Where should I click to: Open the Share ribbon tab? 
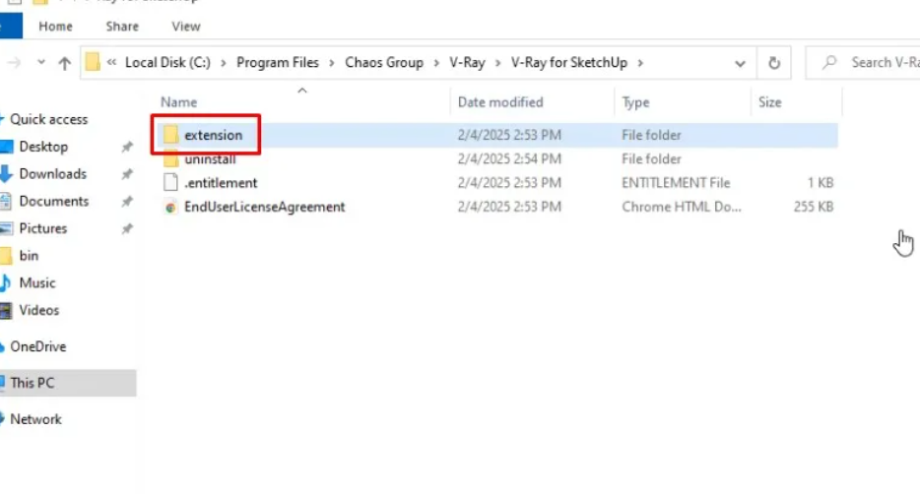(122, 27)
